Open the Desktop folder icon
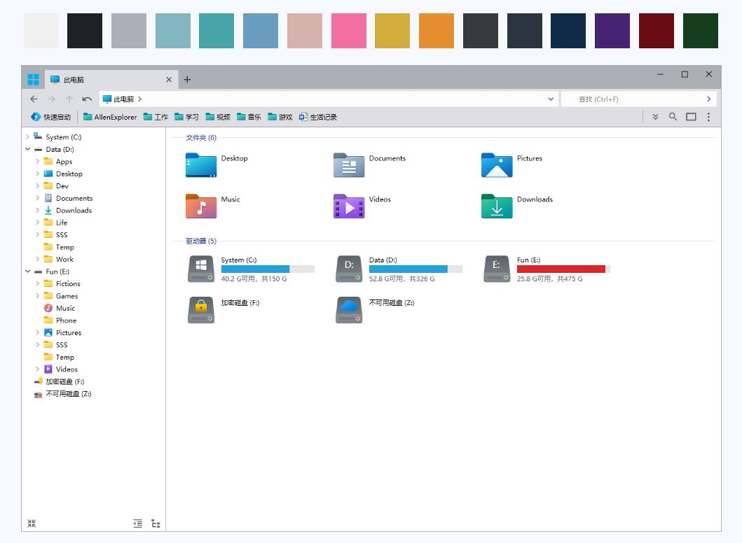This screenshot has width=742, height=543. tap(201, 165)
